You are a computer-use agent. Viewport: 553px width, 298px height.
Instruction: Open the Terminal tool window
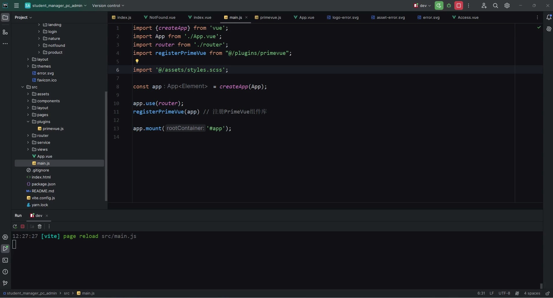(5, 260)
